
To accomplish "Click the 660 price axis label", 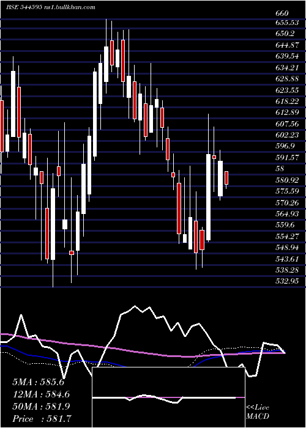I will coord(282,13).
